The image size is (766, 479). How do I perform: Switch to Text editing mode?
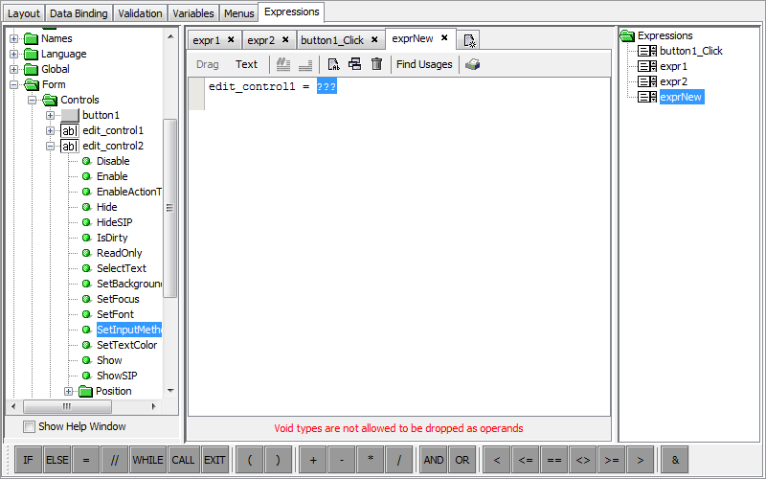[246, 64]
